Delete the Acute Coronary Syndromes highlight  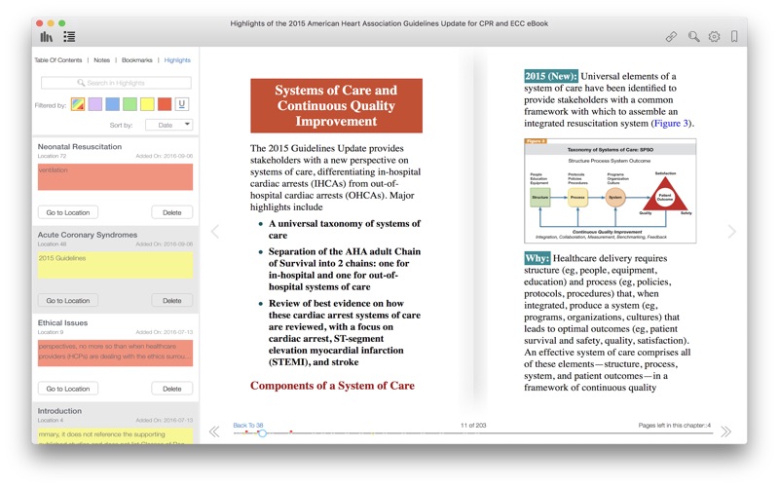pos(172,300)
